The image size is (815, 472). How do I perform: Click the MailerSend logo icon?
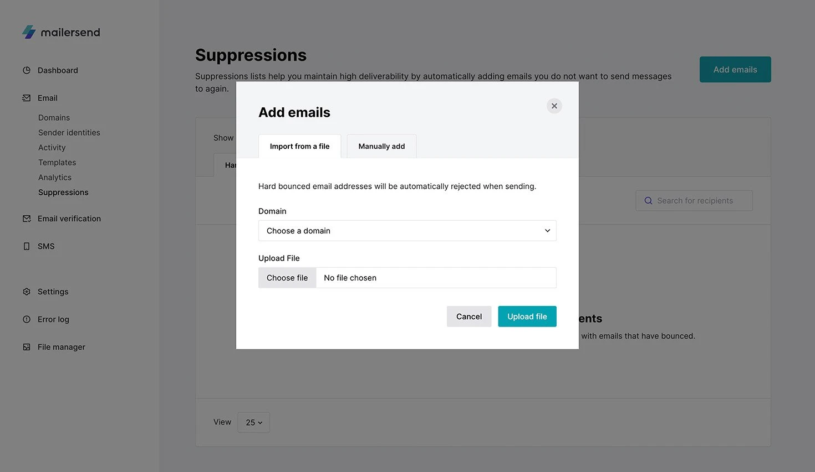coord(29,32)
